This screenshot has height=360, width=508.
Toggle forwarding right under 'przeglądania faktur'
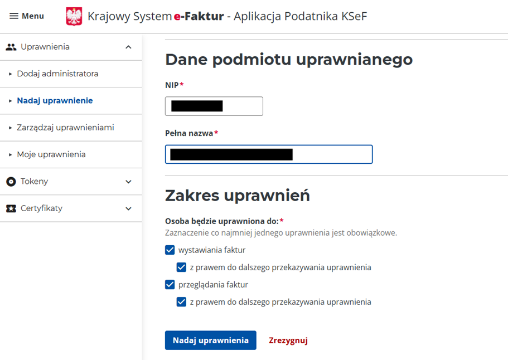coord(181,302)
